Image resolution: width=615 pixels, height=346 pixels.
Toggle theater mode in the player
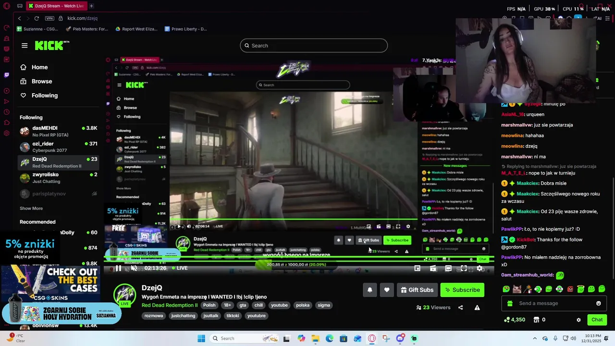pyautogui.click(x=448, y=269)
